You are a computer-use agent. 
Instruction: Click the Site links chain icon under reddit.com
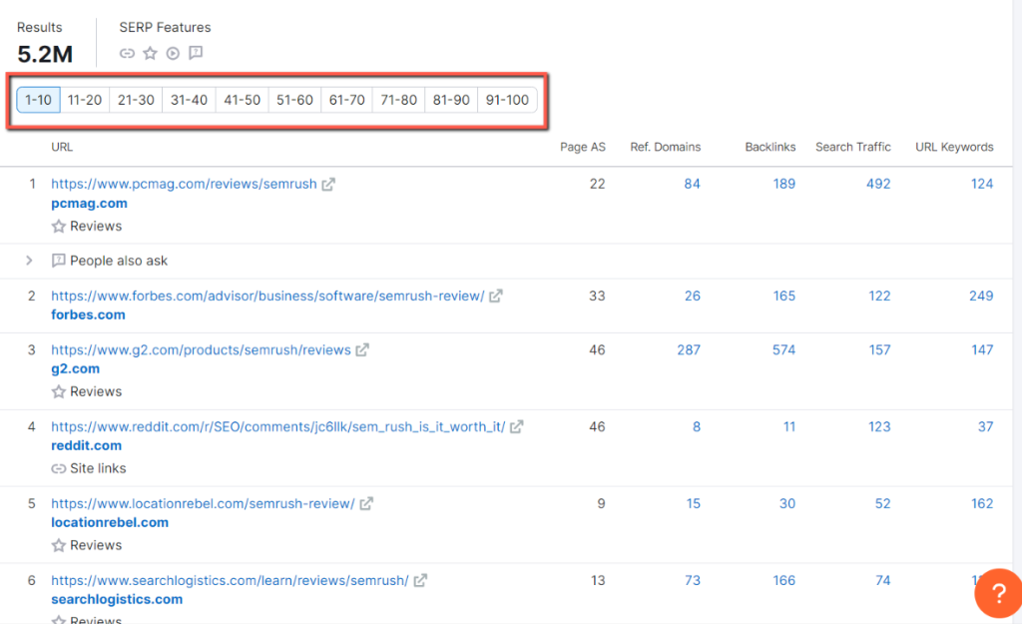pos(60,468)
